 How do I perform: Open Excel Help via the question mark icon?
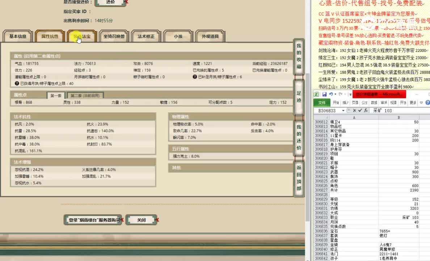(427, 103)
